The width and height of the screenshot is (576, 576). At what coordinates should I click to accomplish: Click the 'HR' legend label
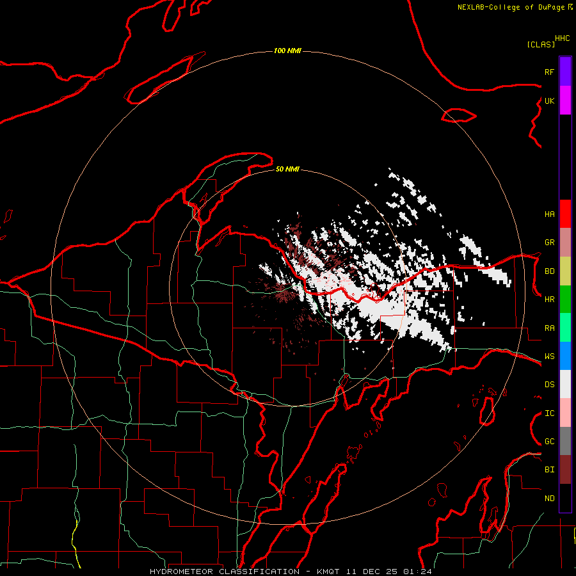point(549,300)
